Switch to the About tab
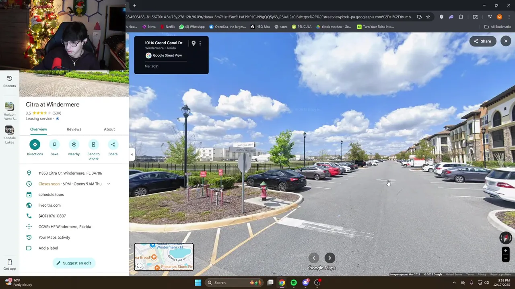The width and height of the screenshot is (515, 289). click(109, 129)
